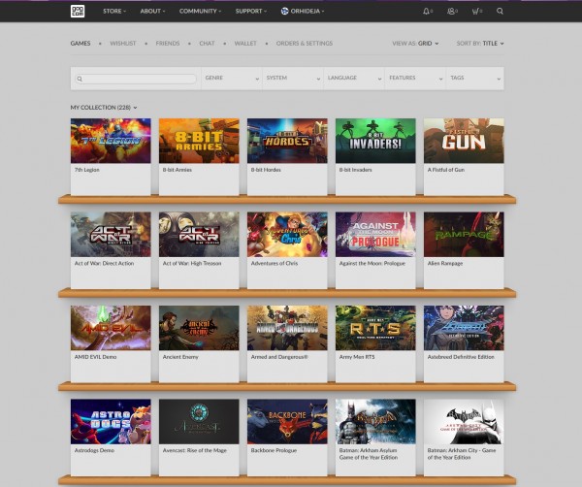Focus the library search input field
Screen dimensions: 582x487
(136, 79)
